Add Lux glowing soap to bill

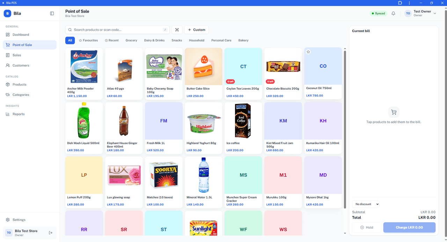point(124,183)
